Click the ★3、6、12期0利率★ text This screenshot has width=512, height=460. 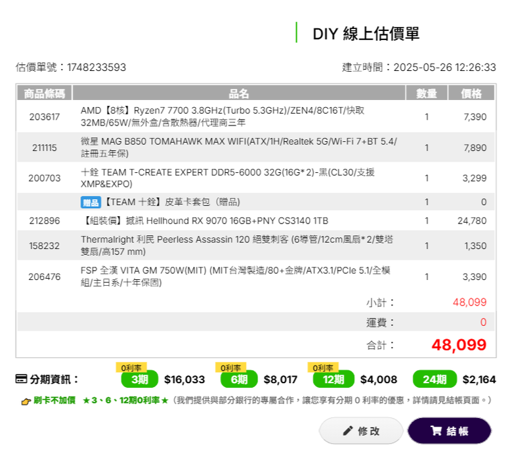click(125, 400)
